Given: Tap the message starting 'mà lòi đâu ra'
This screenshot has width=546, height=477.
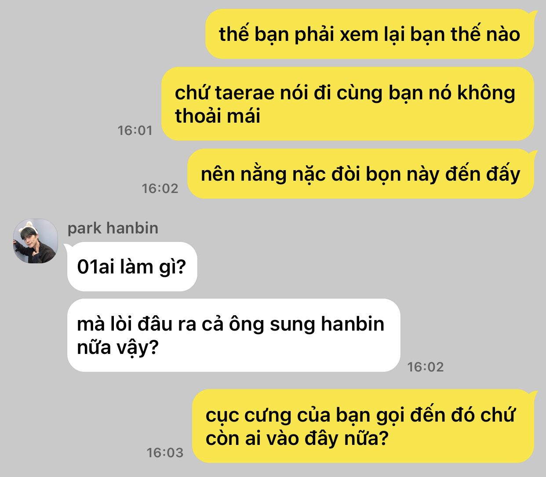Looking at the screenshot, I should point(233,335).
